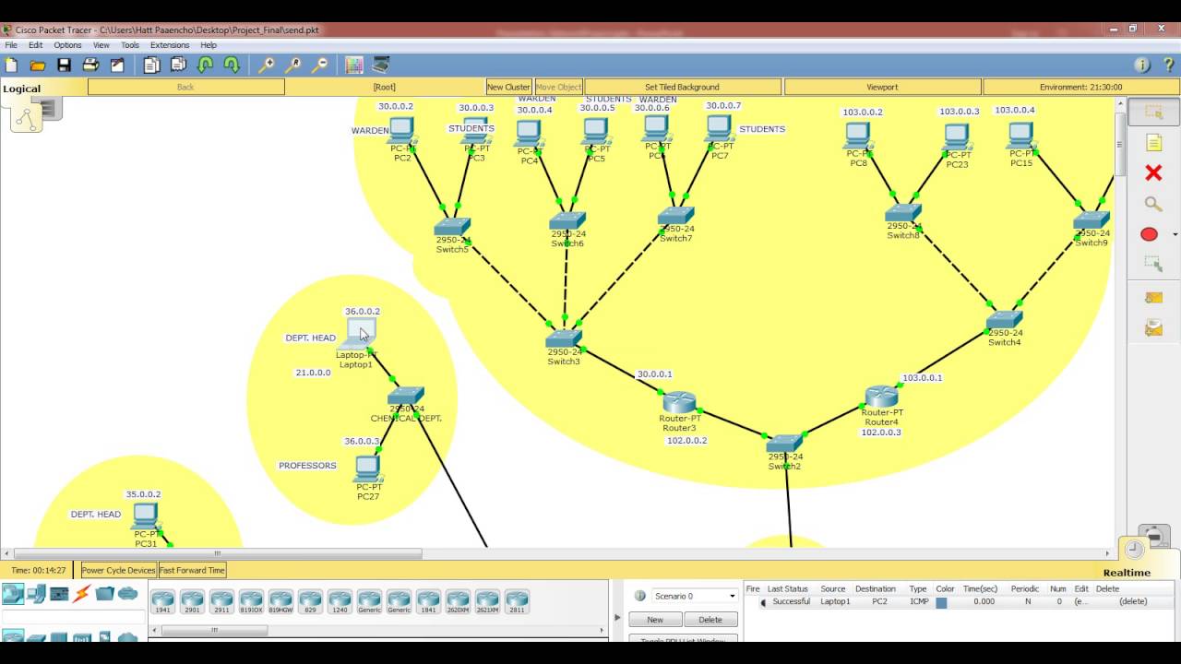
Task: Choose the End Devices category icon
Action: (37, 594)
